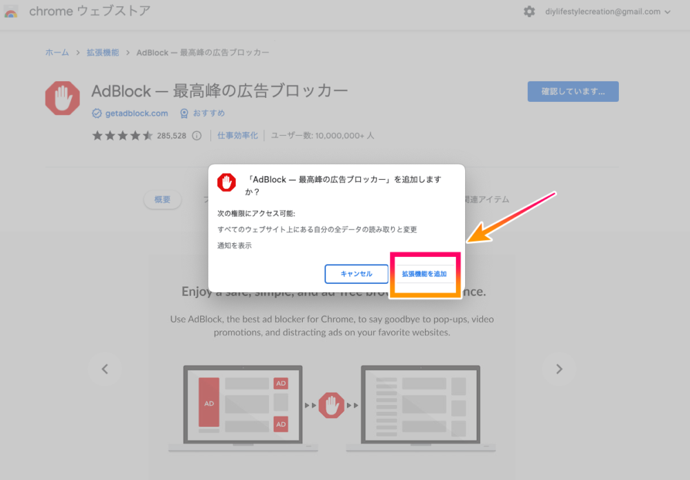
Task: Open the settings gear icon
Action: 529,12
